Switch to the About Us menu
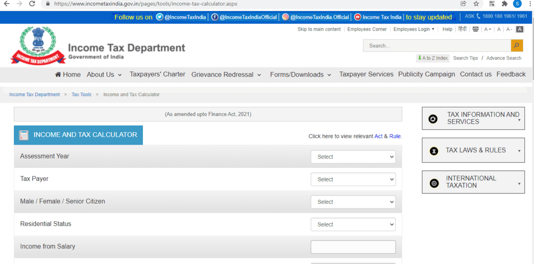Viewport: 534px width, 264px height. (x=101, y=74)
